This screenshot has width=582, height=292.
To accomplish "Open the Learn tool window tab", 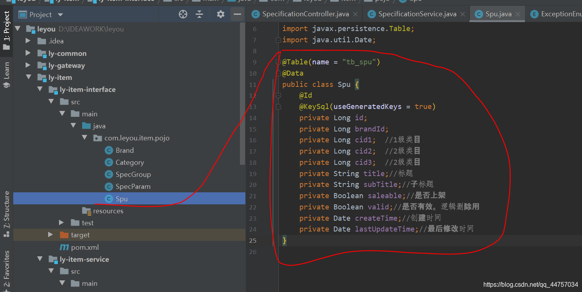I will [6, 75].
